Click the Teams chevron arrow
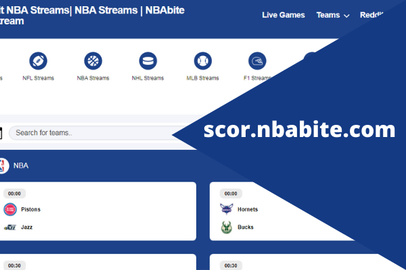The height and width of the screenshot is (270, 406). pyautogui.click(x=346, y=16)
